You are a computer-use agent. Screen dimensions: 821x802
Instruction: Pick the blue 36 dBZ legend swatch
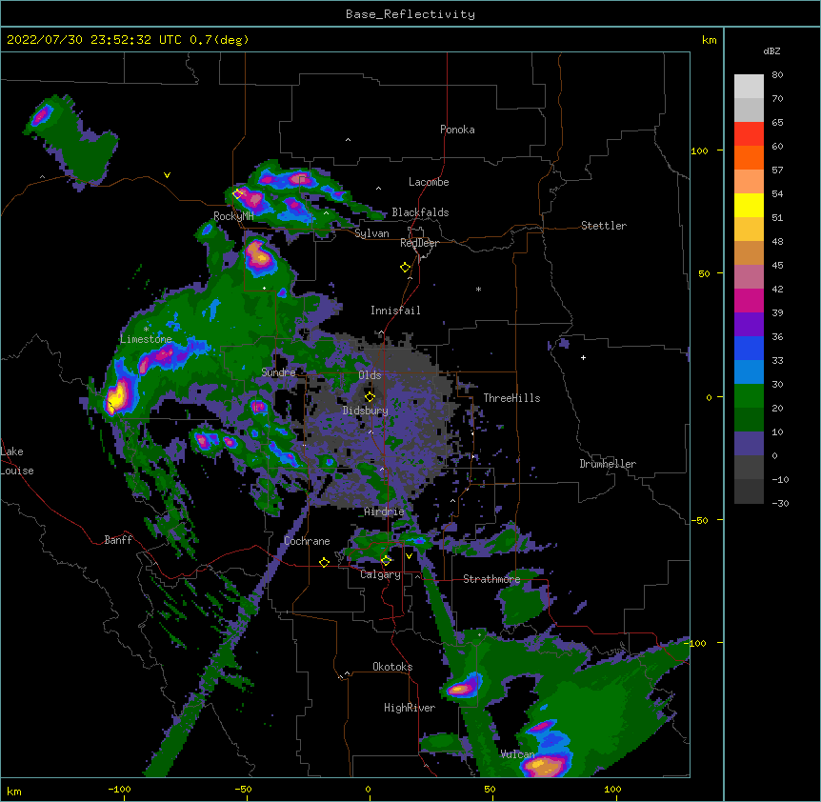coord(749,348)
